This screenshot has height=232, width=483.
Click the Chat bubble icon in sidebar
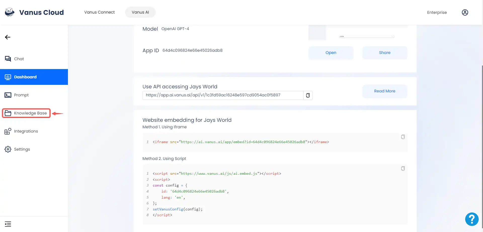(8, 59)
